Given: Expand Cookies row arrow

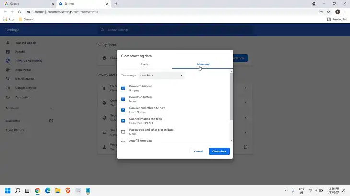Looking at the screenshot, I should [x=245, y=103].
